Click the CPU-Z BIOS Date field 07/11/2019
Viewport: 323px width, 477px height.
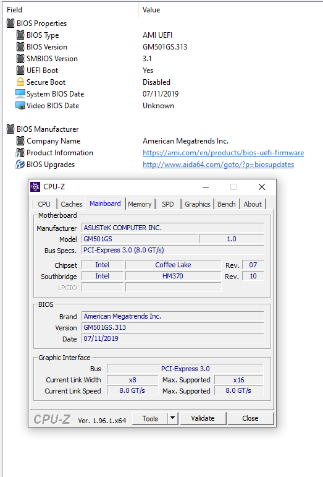click(x=173, y=338)
